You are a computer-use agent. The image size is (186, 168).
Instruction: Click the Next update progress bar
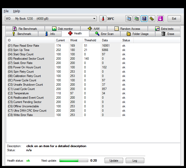(74, 161)
